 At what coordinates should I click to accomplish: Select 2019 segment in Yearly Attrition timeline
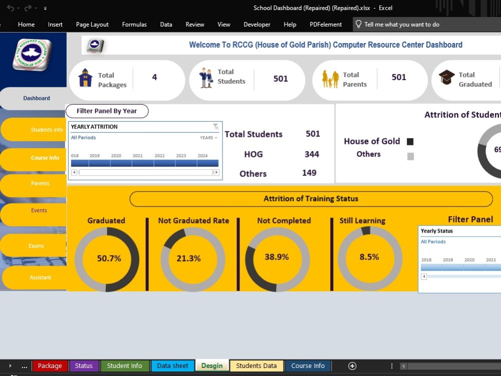click(x=100, y=163)
